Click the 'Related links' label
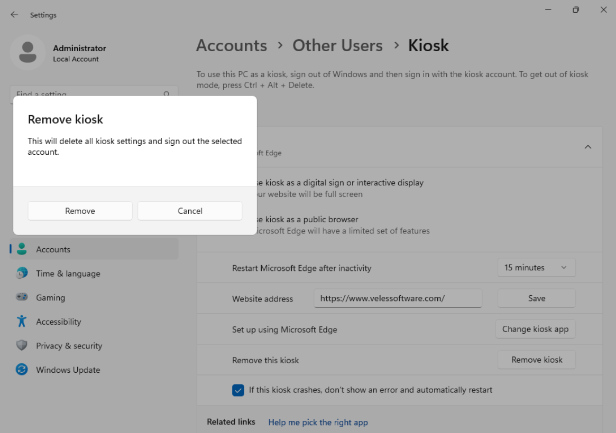Image resolution: width=616 pixels, height=433 pixels. tap(231, 422)
